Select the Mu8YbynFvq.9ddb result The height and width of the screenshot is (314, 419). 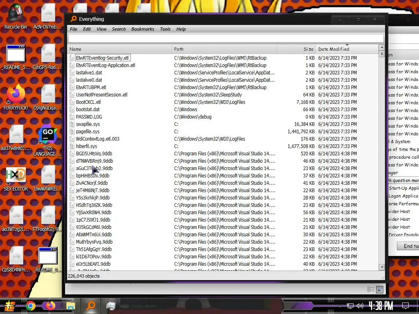point(223,242)
